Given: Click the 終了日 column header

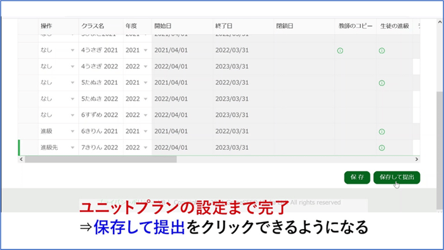Looking at the screenshot, I should (243, 26).
